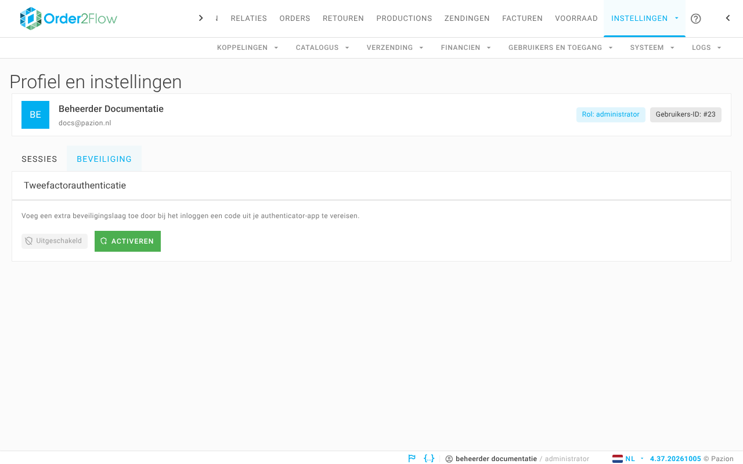Open the Catalogus dropdown
The image size is (743, 464).
tap(323, 48)
